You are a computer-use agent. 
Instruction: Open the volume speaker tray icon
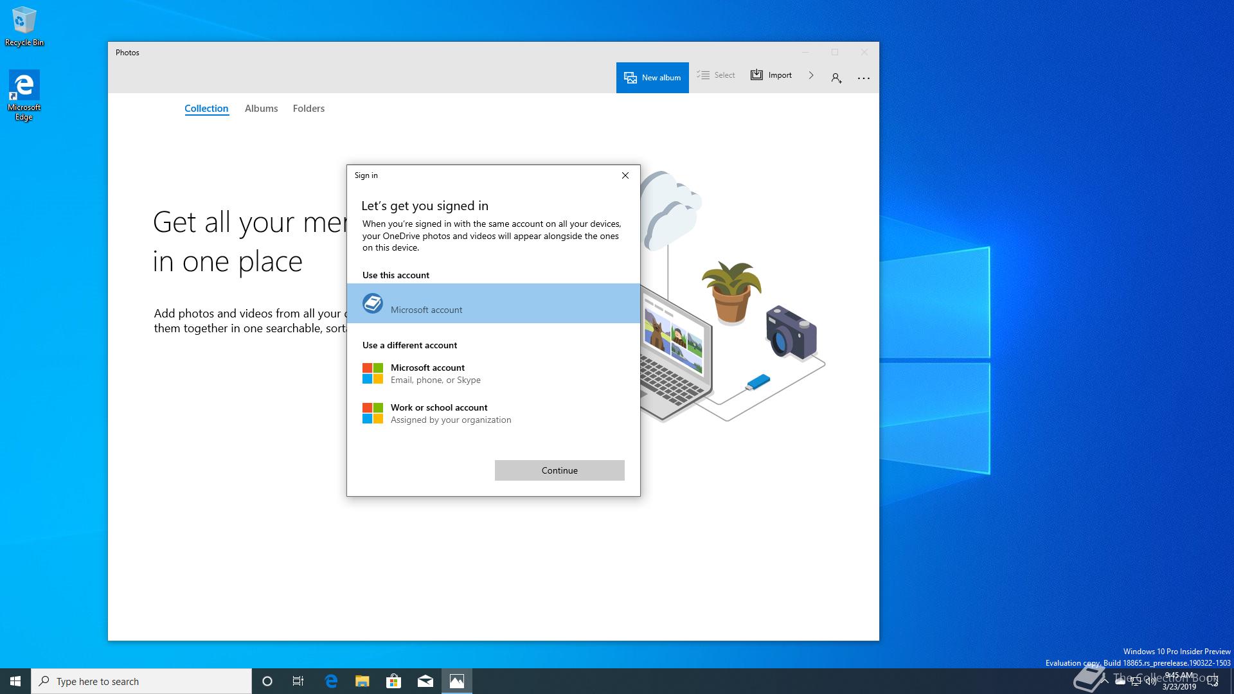tap(1151, 681)
